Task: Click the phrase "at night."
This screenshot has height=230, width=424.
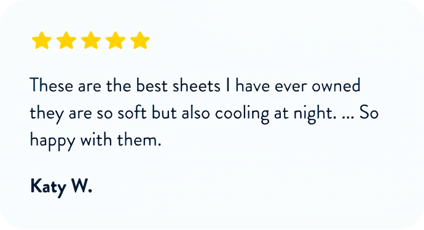Action: 305,114
